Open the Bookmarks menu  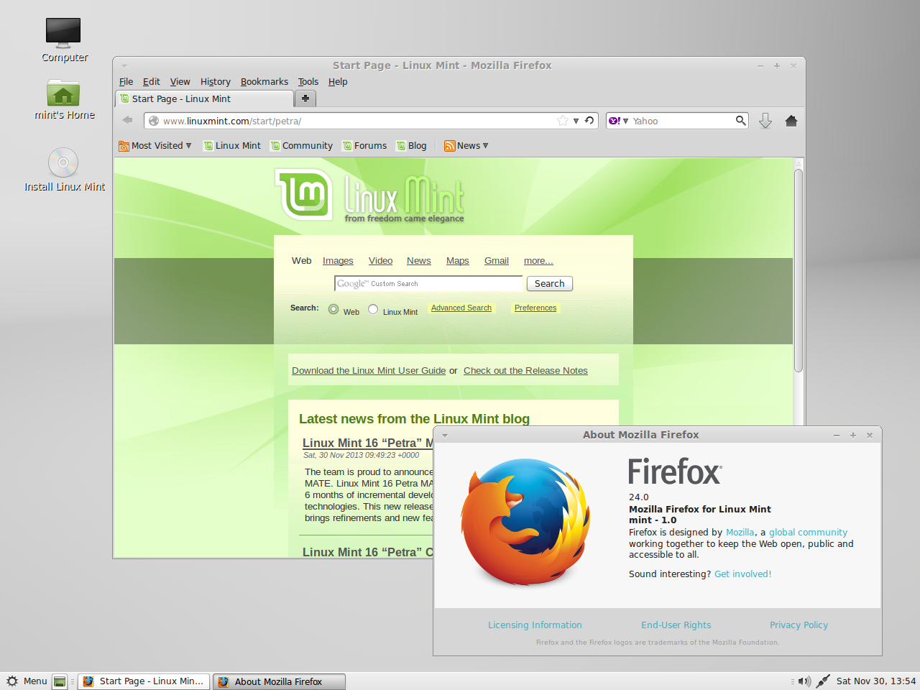coord(264,81)
